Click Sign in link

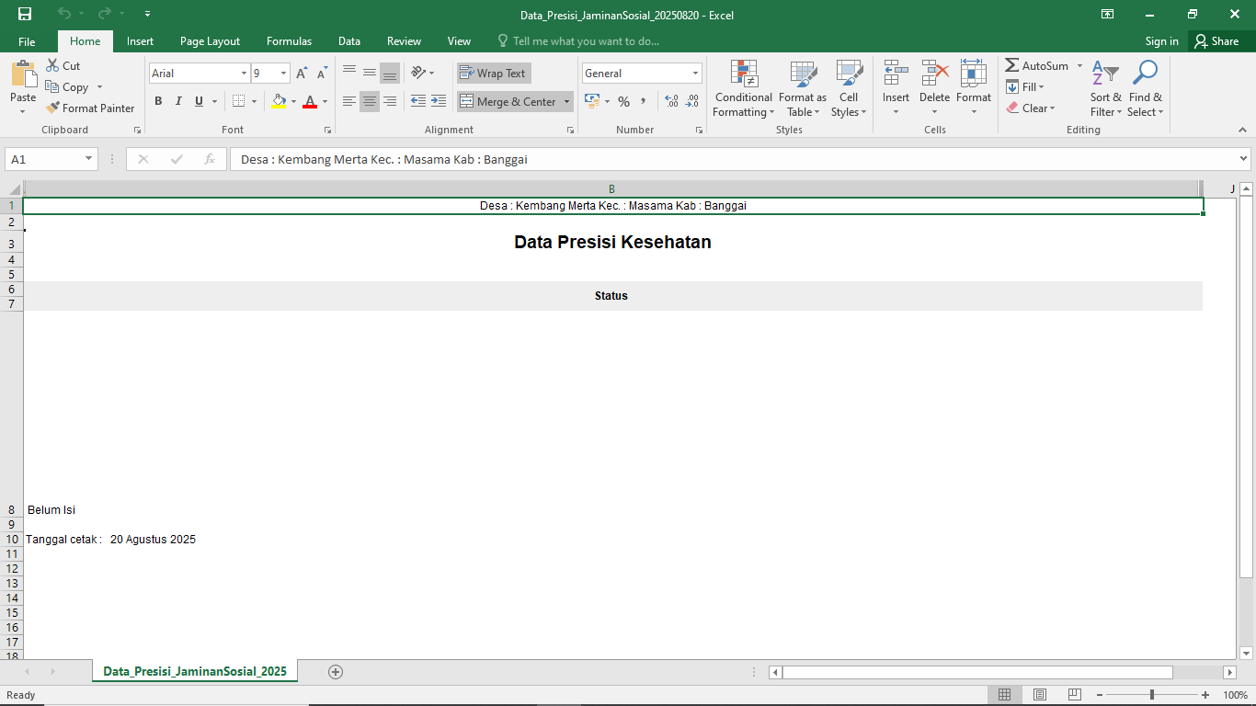pyautogui.click(x=1161, y=41)
